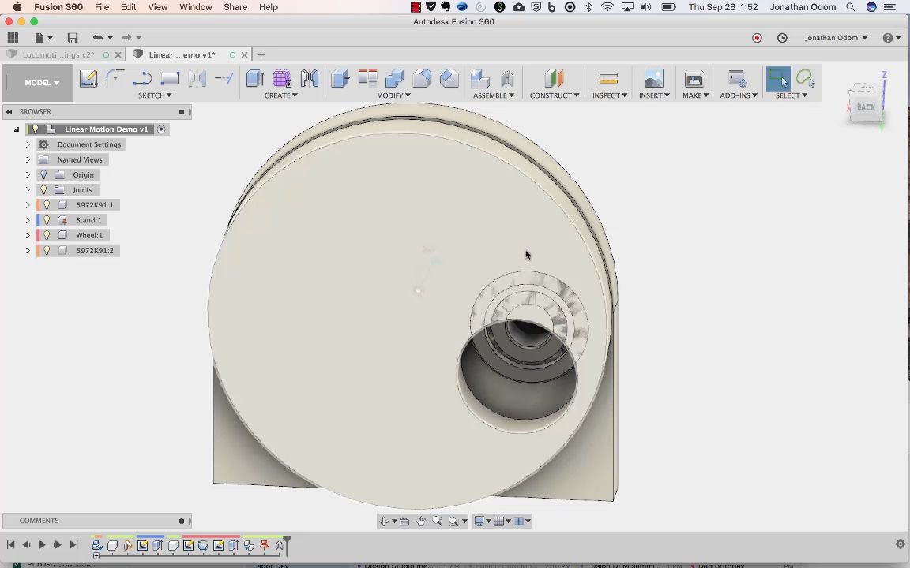This screenshot has width=910, height=568.
Task: Click the Create Sketch icon
Action: 88,78
